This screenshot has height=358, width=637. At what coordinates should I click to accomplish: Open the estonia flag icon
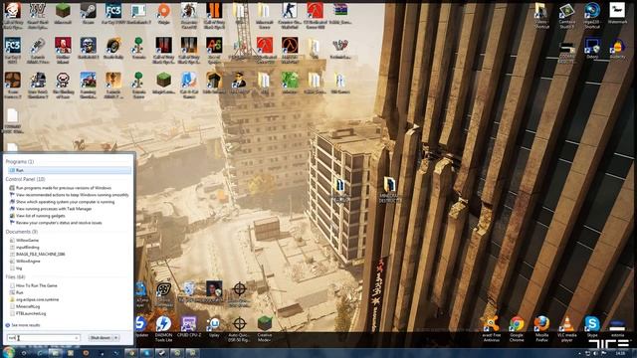[617, 327]
